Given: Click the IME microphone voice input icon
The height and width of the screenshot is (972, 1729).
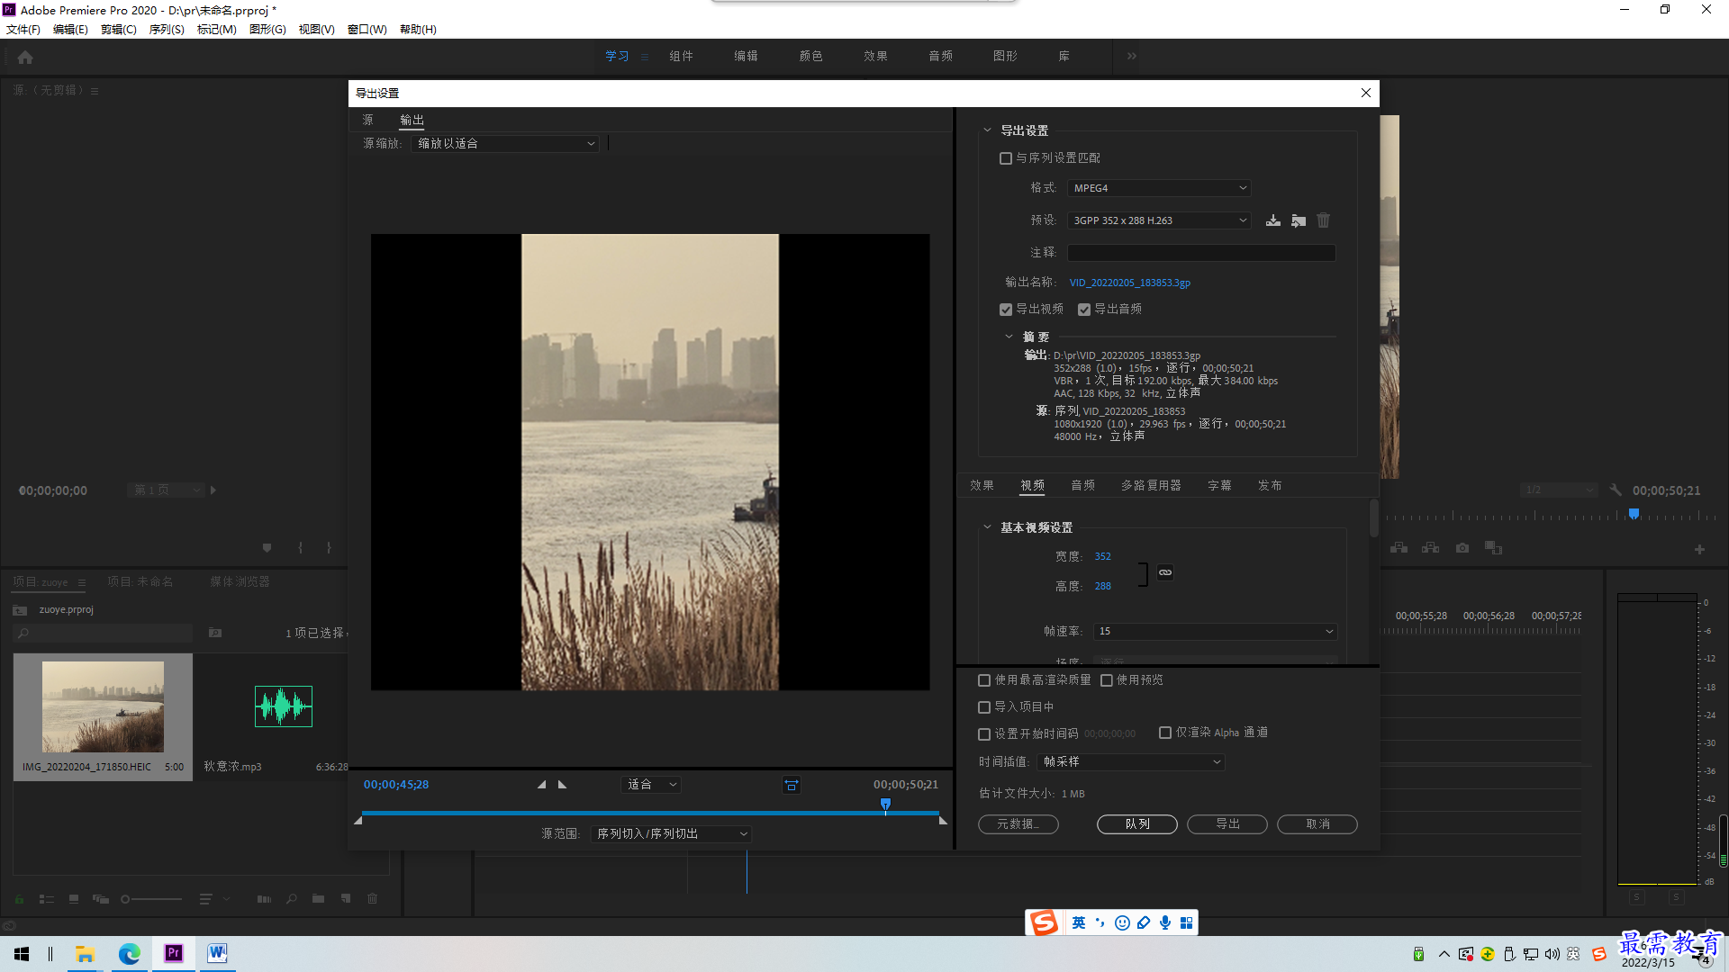Looking at the screenshot, I should [1165, 922].
